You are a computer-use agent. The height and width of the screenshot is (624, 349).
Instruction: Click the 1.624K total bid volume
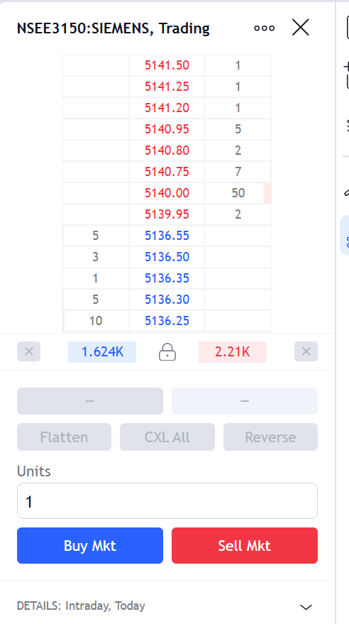point(102,352)
